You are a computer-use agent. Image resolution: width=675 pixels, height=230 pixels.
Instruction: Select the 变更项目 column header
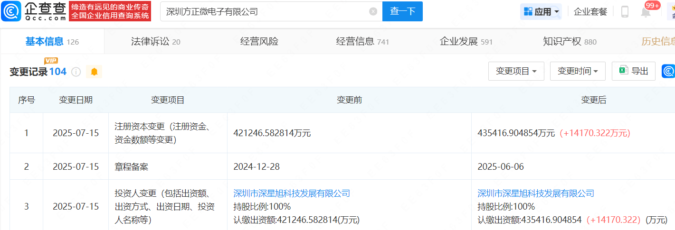(168, 100)
